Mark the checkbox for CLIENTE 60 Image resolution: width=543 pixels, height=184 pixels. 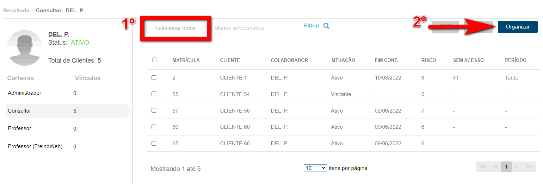pos(154,127)
